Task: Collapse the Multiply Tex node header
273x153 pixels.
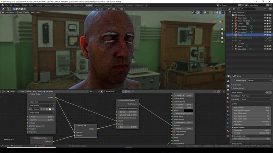Action: pos(76,125)
